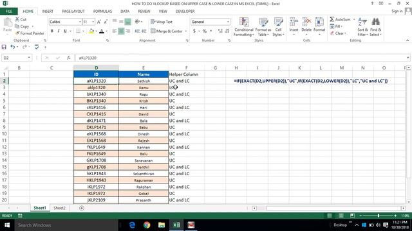The height and width of the screenshot is (231, 412).
Task: Select cell containing aklp1320
Action: [96, 87]
